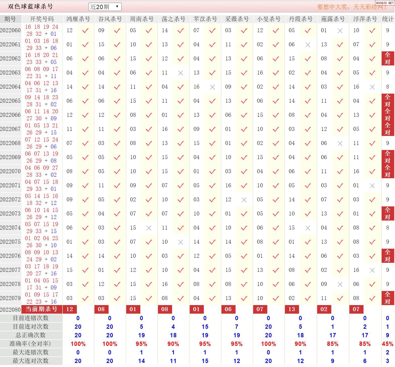Click the gray X in 丹霞杀号 row 2022061

click(308, 45)
